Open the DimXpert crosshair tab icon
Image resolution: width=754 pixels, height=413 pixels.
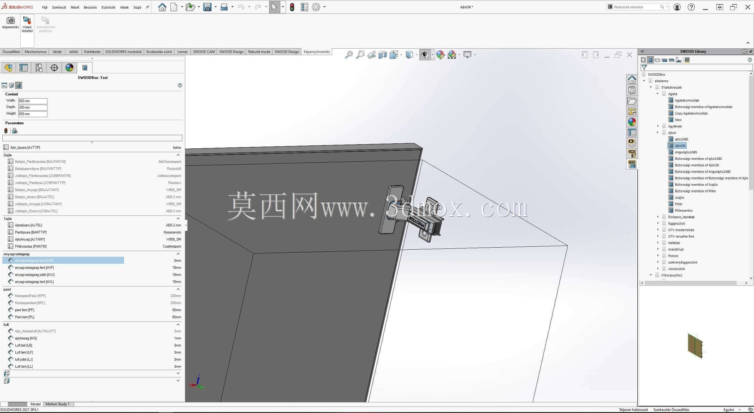click(x=54, y=68)
